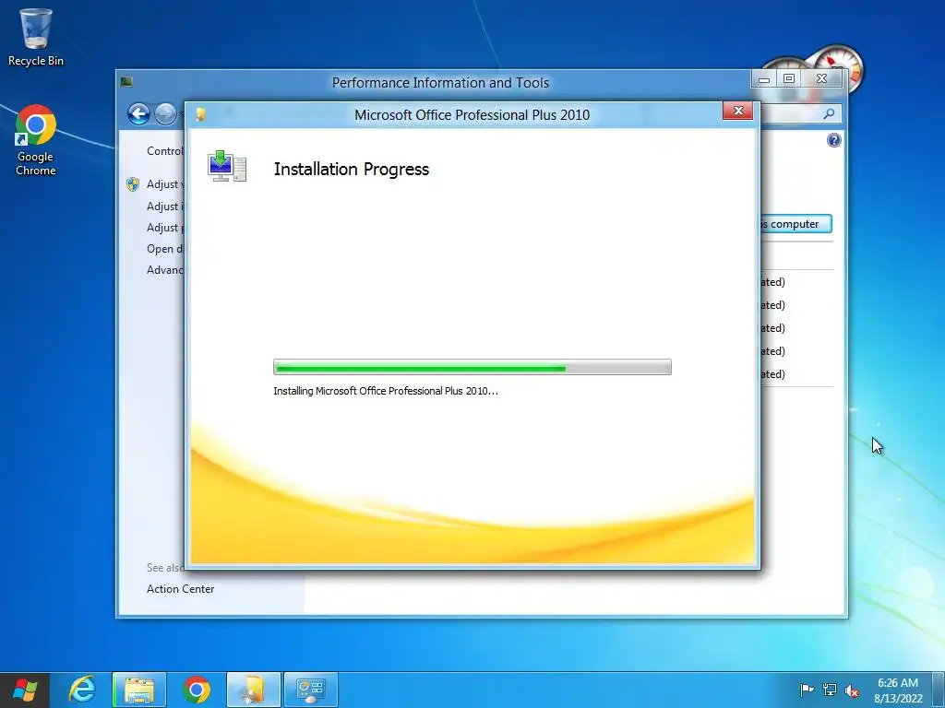Screen dimensions: 945x708
Task: Click the 'Advanc' tools sidebar link
Action: click(x=165, y=270)
